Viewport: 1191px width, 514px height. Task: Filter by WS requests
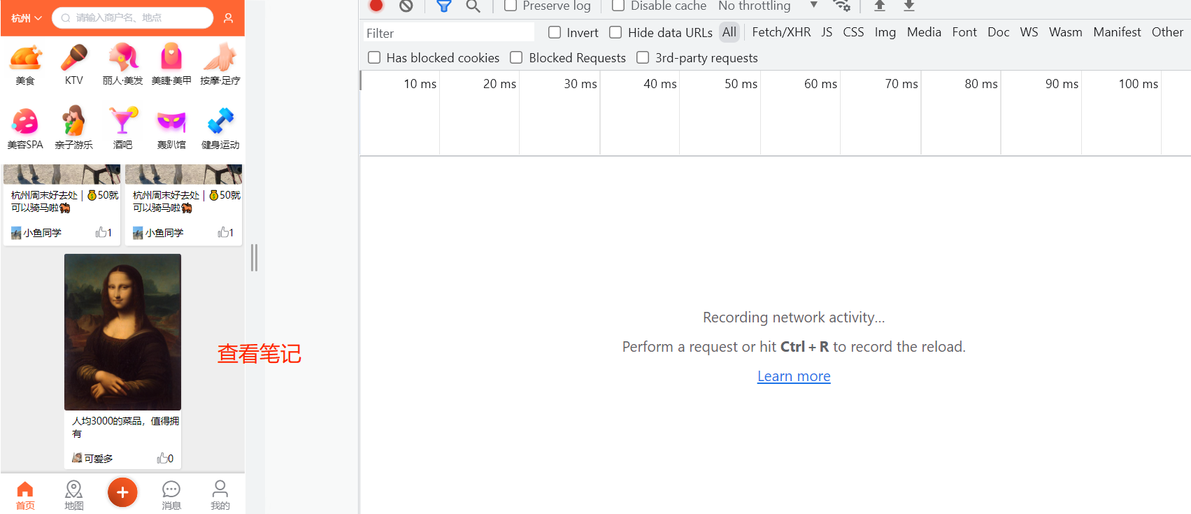(x=1029, y=32)
